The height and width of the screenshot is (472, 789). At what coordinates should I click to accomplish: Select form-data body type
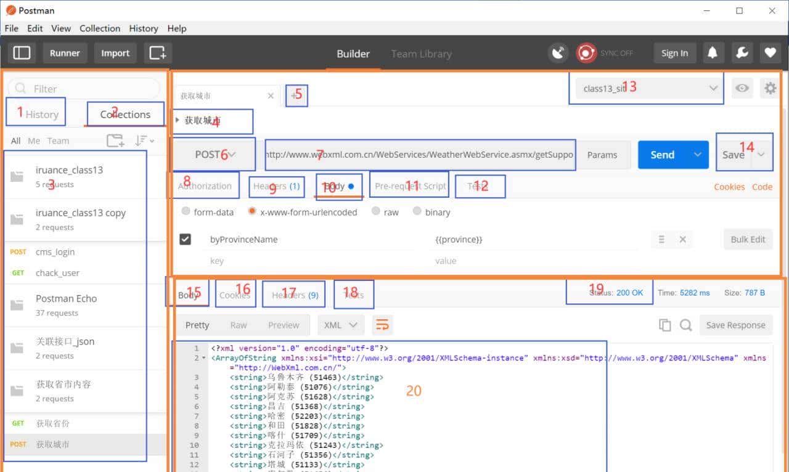tap(186, 211)
